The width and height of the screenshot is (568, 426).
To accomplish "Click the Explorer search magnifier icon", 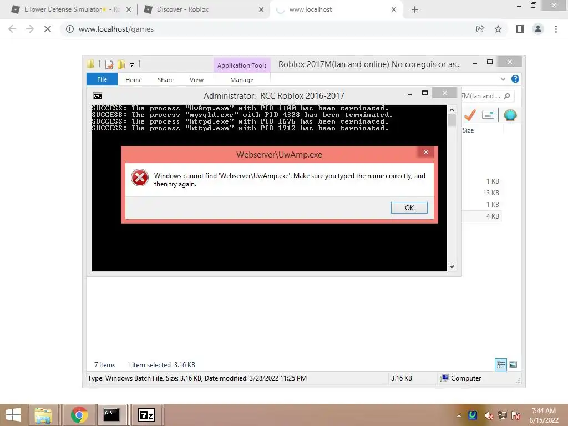I will 507,96.
